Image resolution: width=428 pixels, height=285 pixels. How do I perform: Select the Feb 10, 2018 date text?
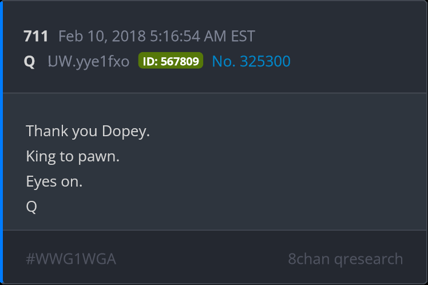(102, 36)
